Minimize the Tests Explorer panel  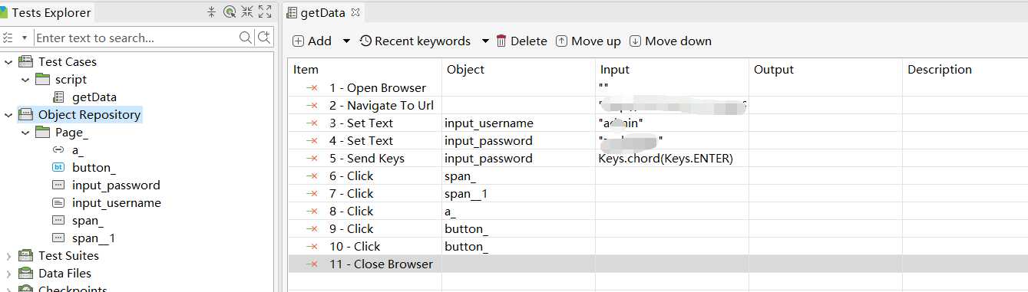[x=247, y=11]
